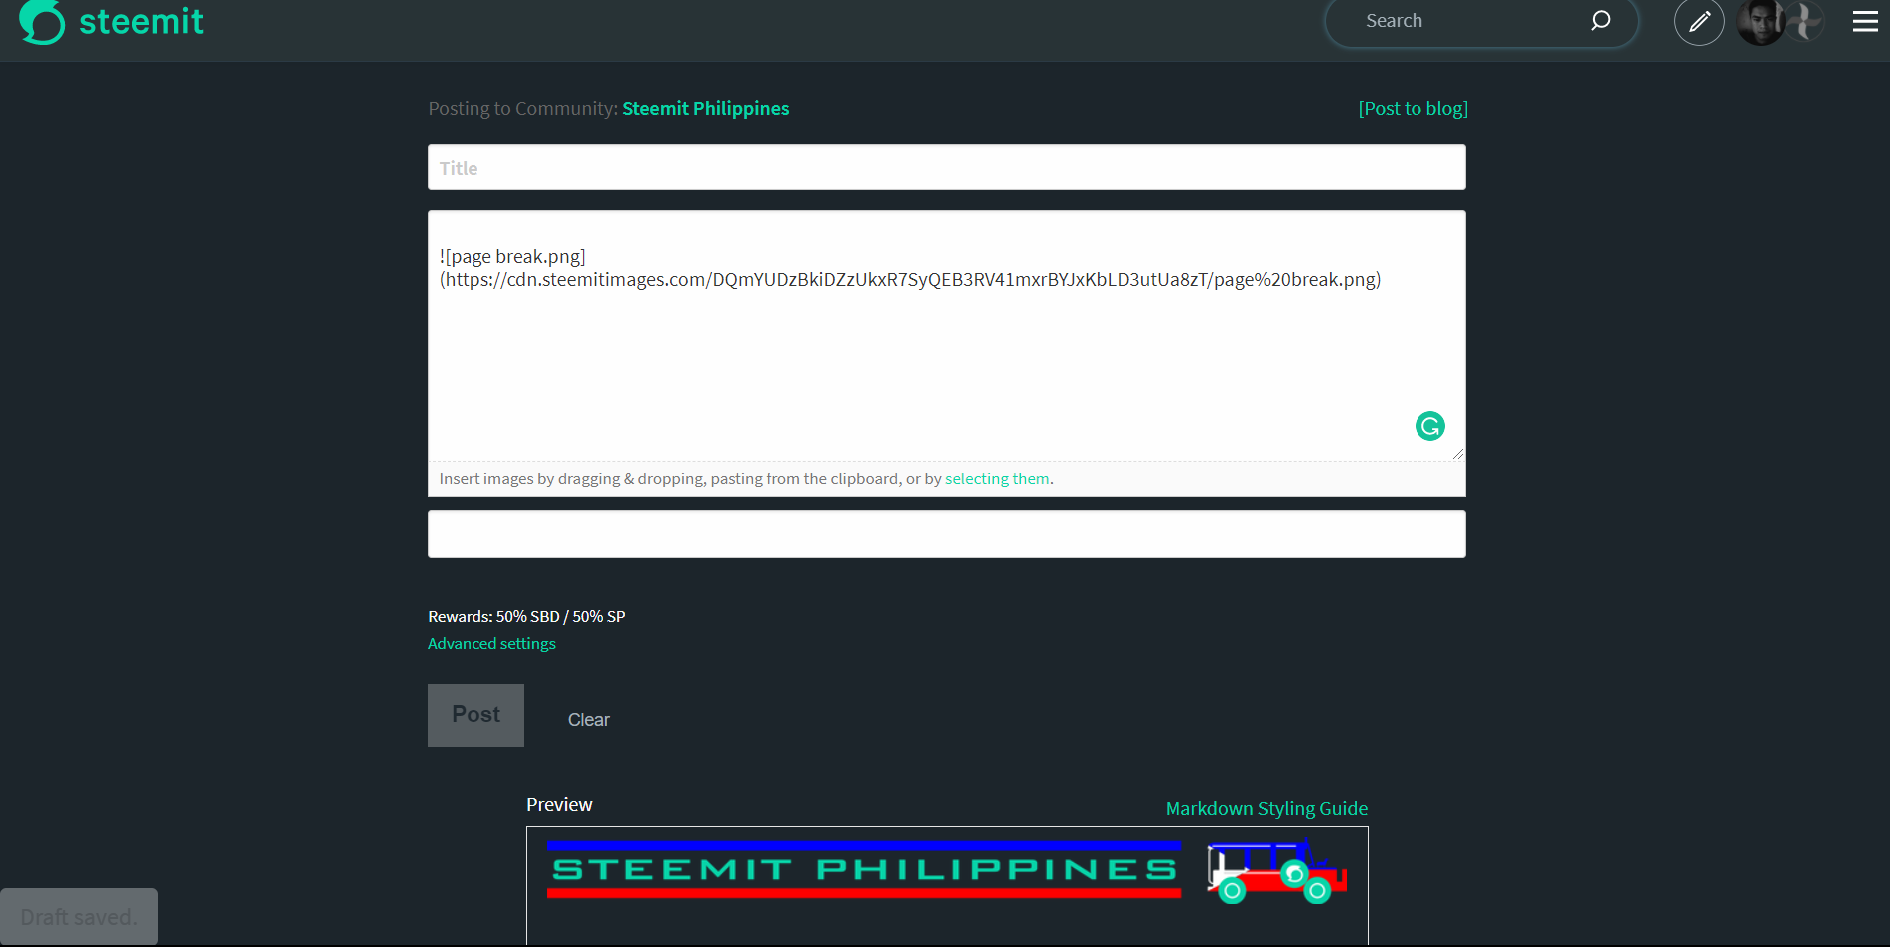Click the selecting them upload link
Screen dimensions: 1890x947
click(x=997, y=479)
